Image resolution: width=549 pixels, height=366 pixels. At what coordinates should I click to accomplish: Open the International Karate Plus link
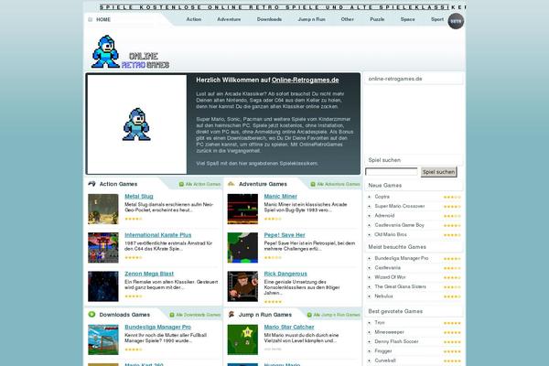158,235
